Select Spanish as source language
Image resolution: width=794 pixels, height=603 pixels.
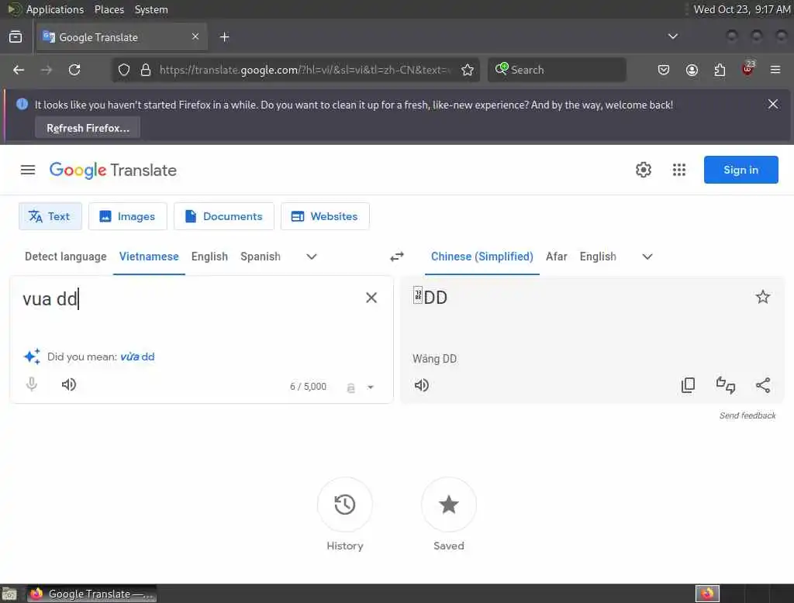coord(261,257)
